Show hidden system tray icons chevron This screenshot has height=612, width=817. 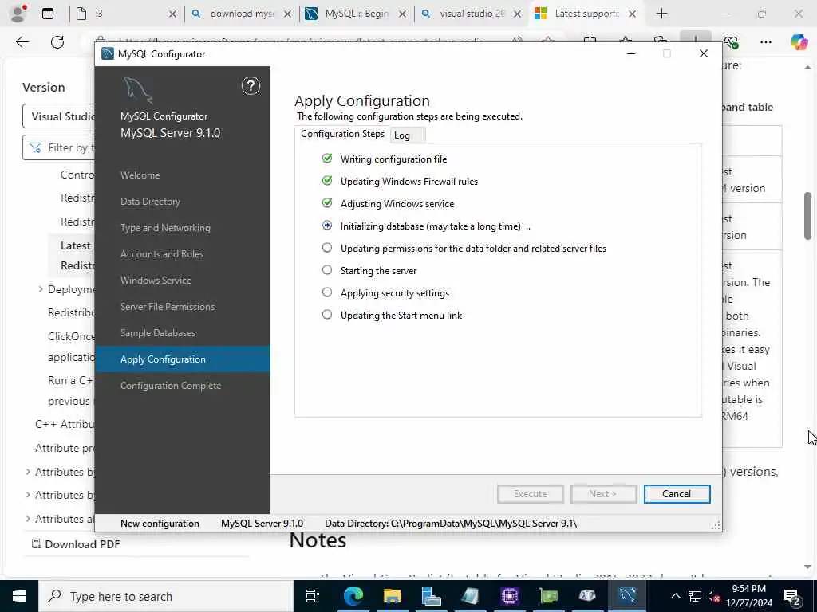pyautogui.click(x=675, y=596)
